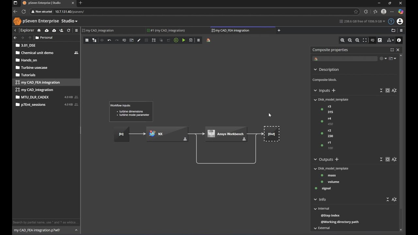Click the linked nodes icon in toolbar

(x=154, y=40)
